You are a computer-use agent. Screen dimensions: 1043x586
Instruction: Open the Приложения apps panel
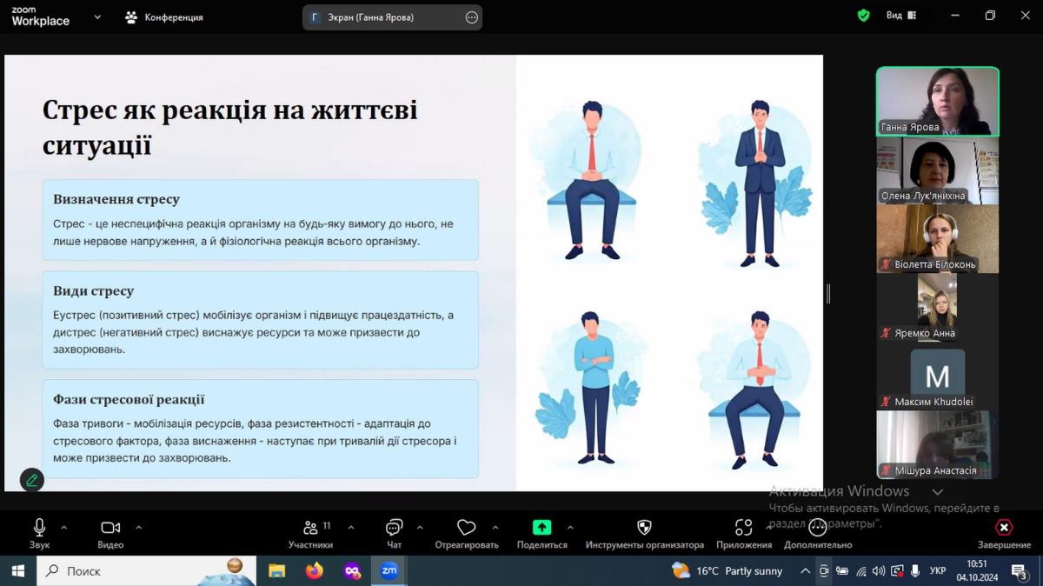tap(743, 528)
